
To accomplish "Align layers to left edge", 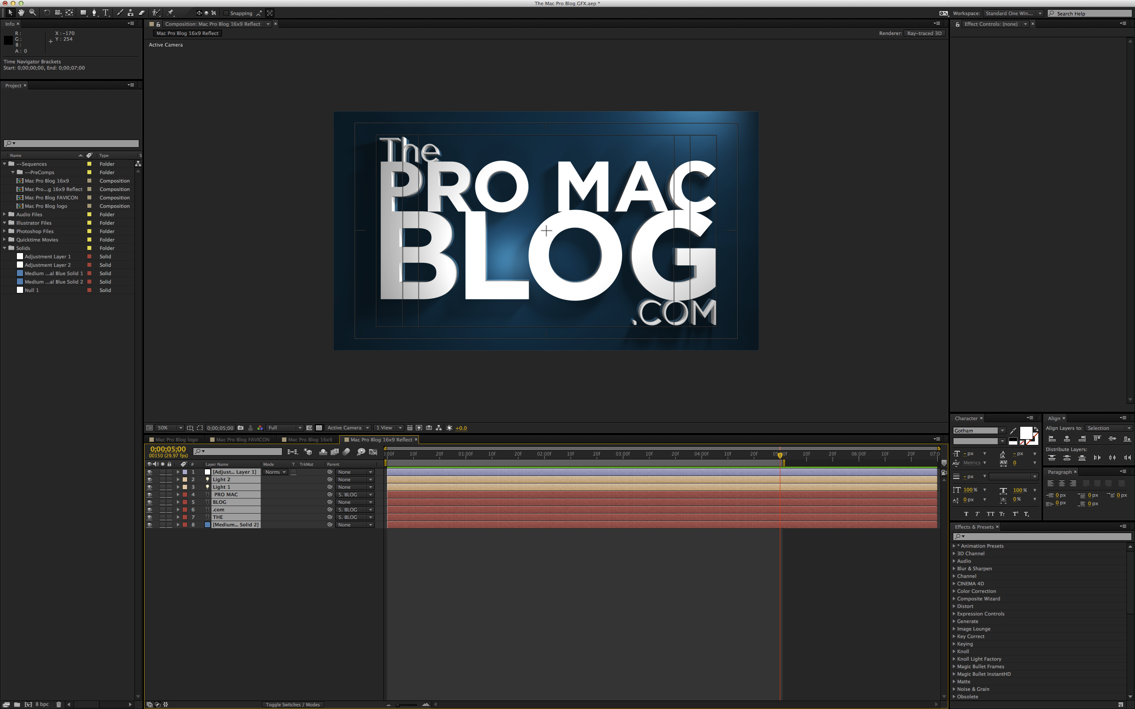I will (1052, 439).
